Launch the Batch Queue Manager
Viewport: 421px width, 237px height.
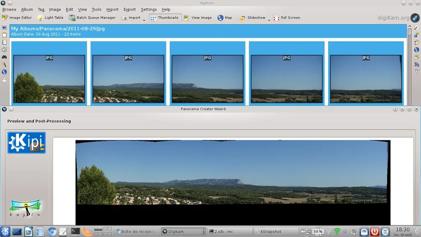coord(92,18)
